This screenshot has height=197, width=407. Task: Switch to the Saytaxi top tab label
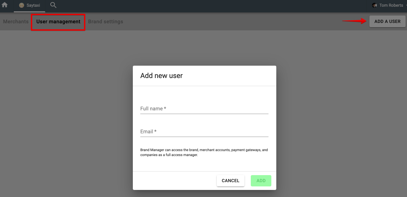click(33, 5)
